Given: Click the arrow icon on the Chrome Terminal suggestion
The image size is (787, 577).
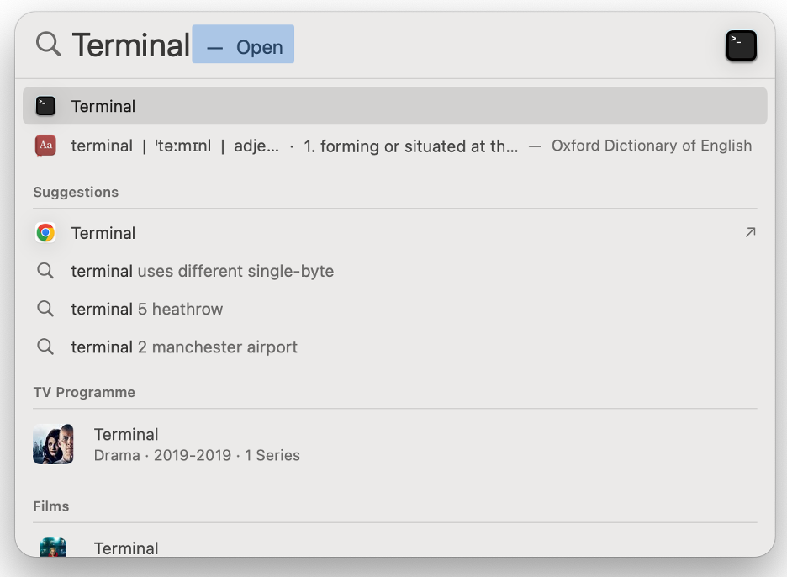Looking at the screenshot, I should (x=749, y=232).
